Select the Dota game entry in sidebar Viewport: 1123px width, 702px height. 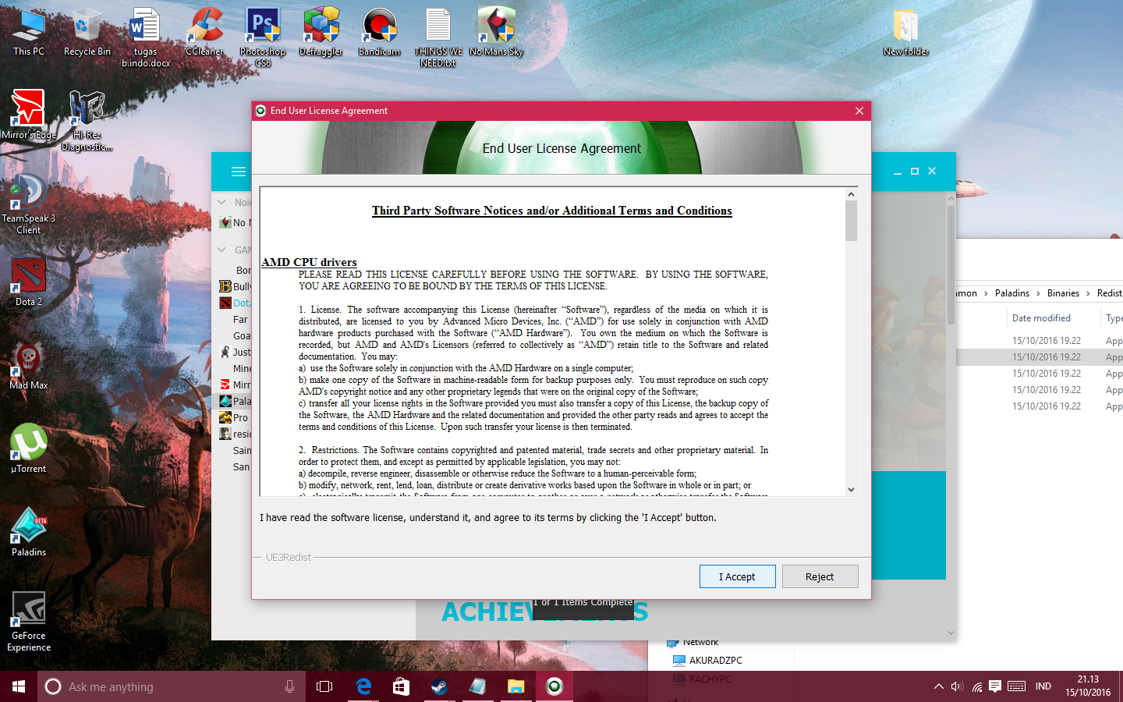pos(235,303)
